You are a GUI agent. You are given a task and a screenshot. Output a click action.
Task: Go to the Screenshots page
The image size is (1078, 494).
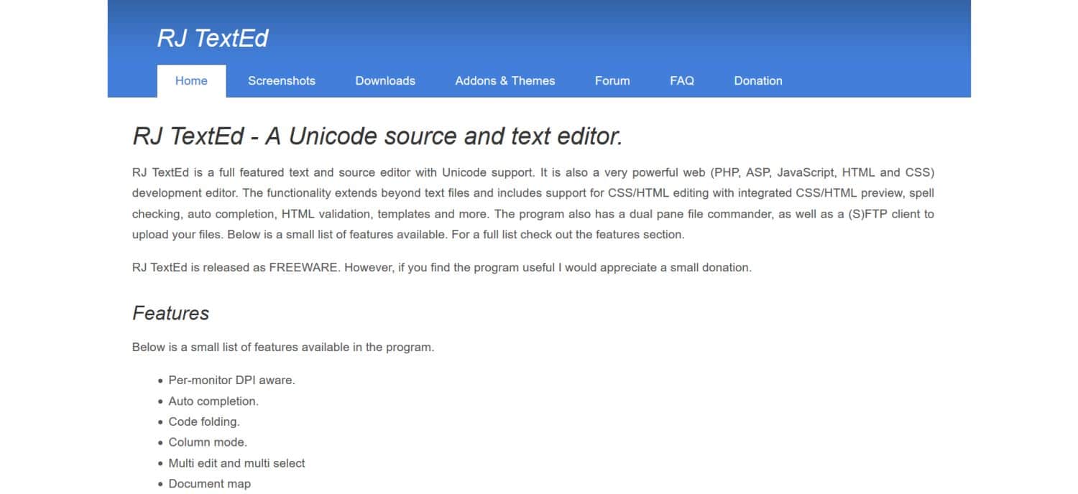point(281,81)
